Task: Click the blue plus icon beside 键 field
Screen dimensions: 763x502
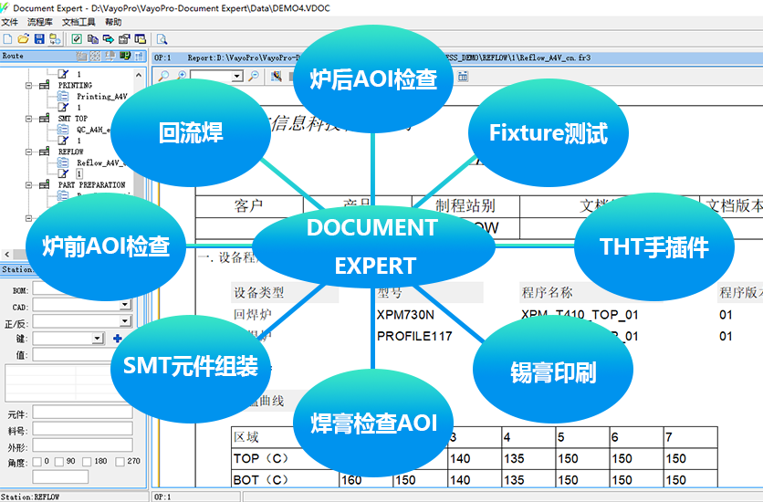Action: (117, 339)
